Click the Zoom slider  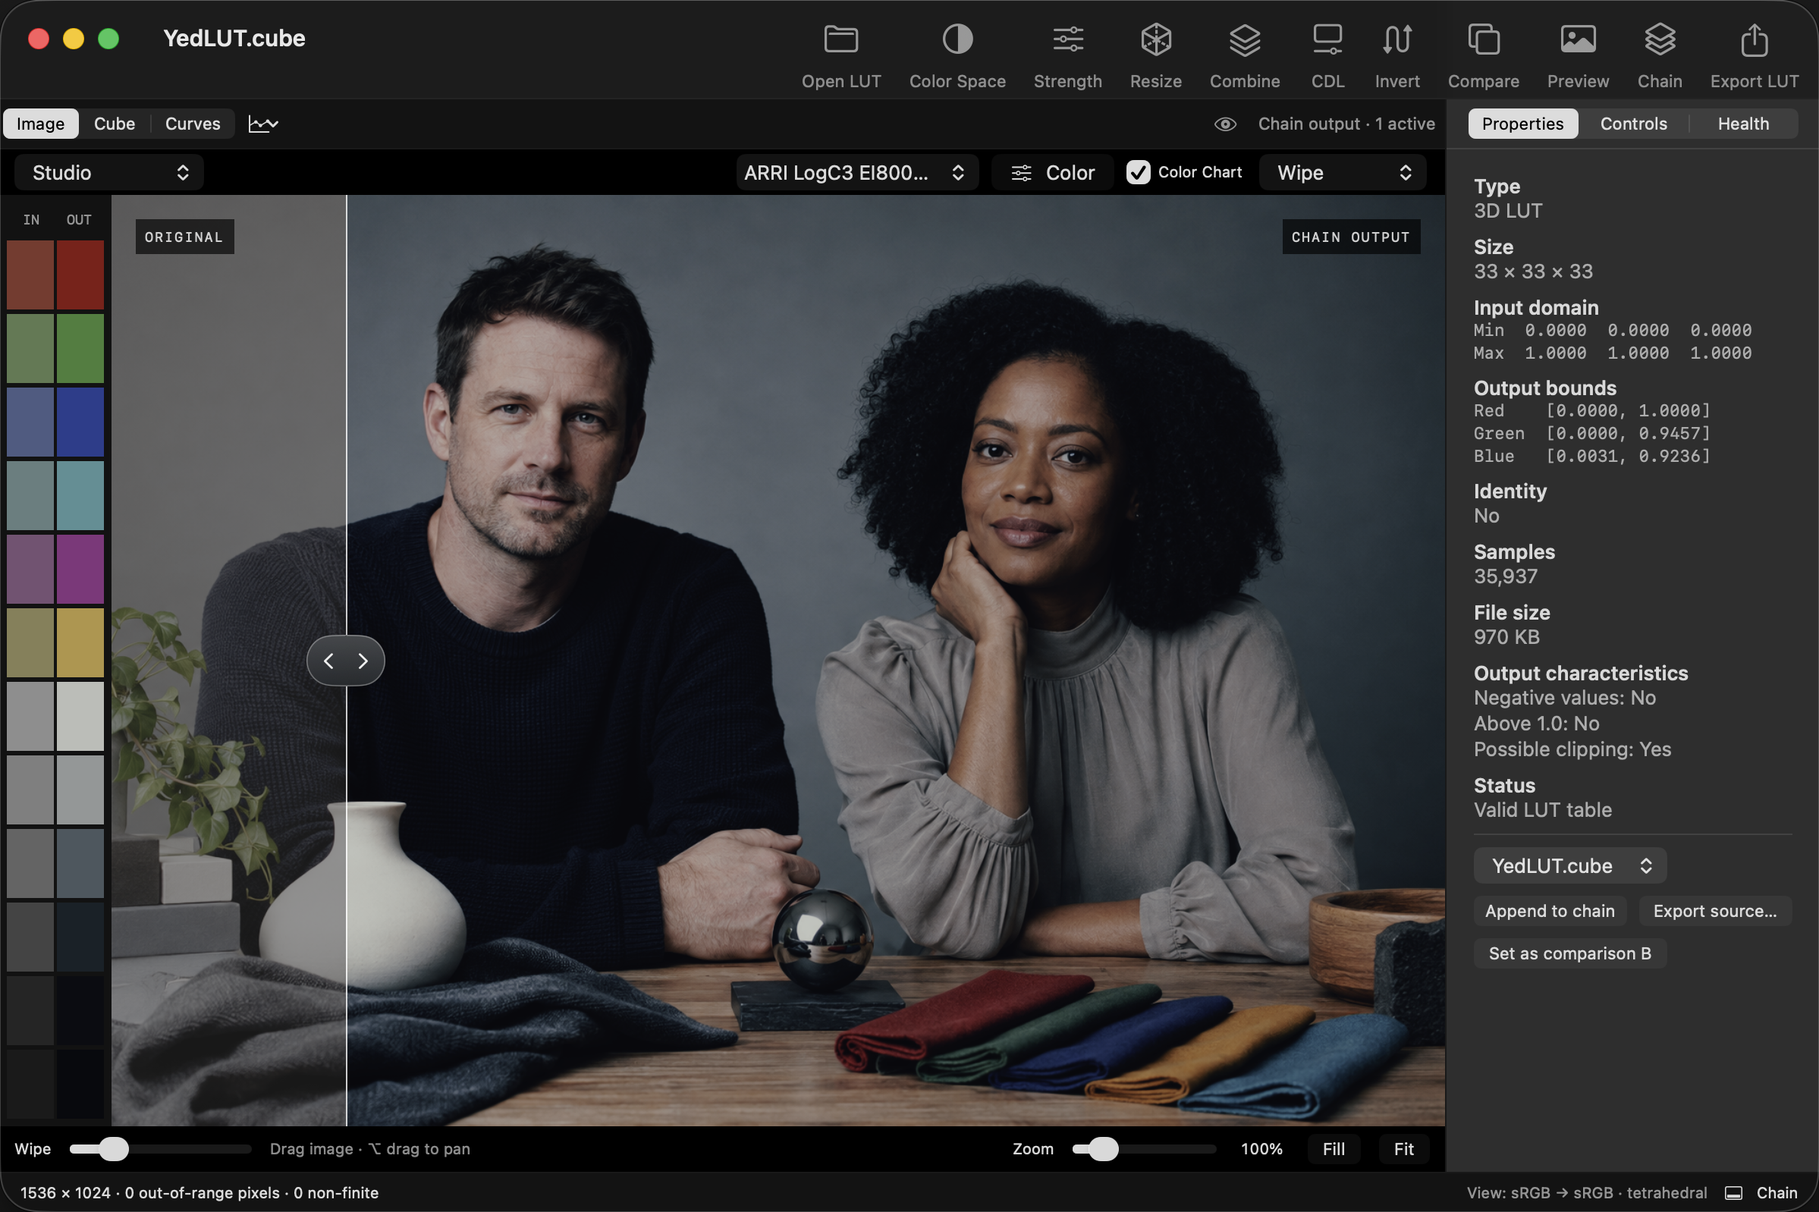pos(1143,1148)
